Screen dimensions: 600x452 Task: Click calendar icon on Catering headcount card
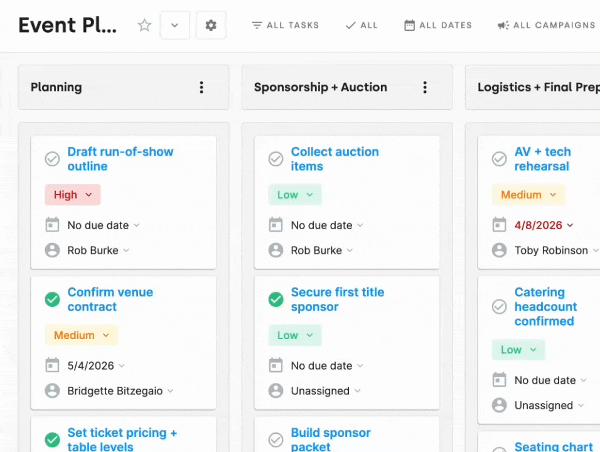coord(500,380)
